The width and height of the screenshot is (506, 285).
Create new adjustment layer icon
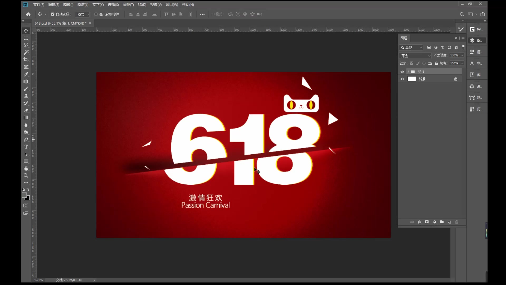[434, 222]
